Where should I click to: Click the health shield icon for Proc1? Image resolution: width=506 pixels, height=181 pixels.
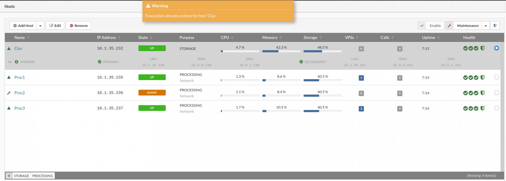coord(482,78)
